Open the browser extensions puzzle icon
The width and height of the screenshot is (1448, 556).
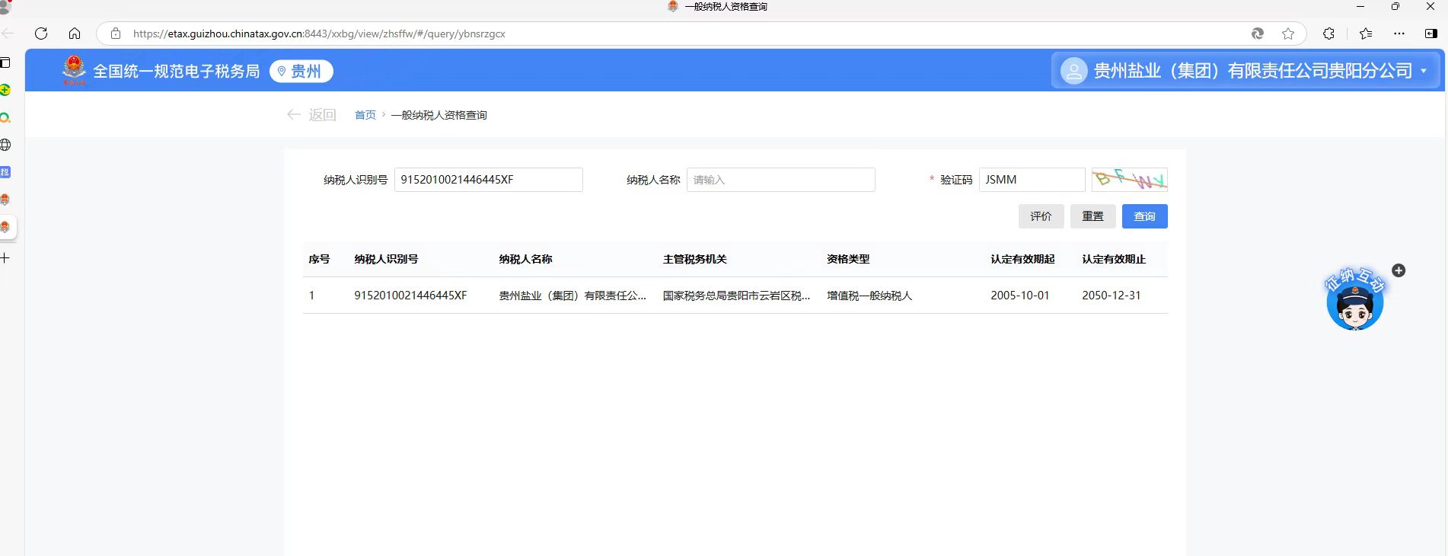coord(1328,34)
